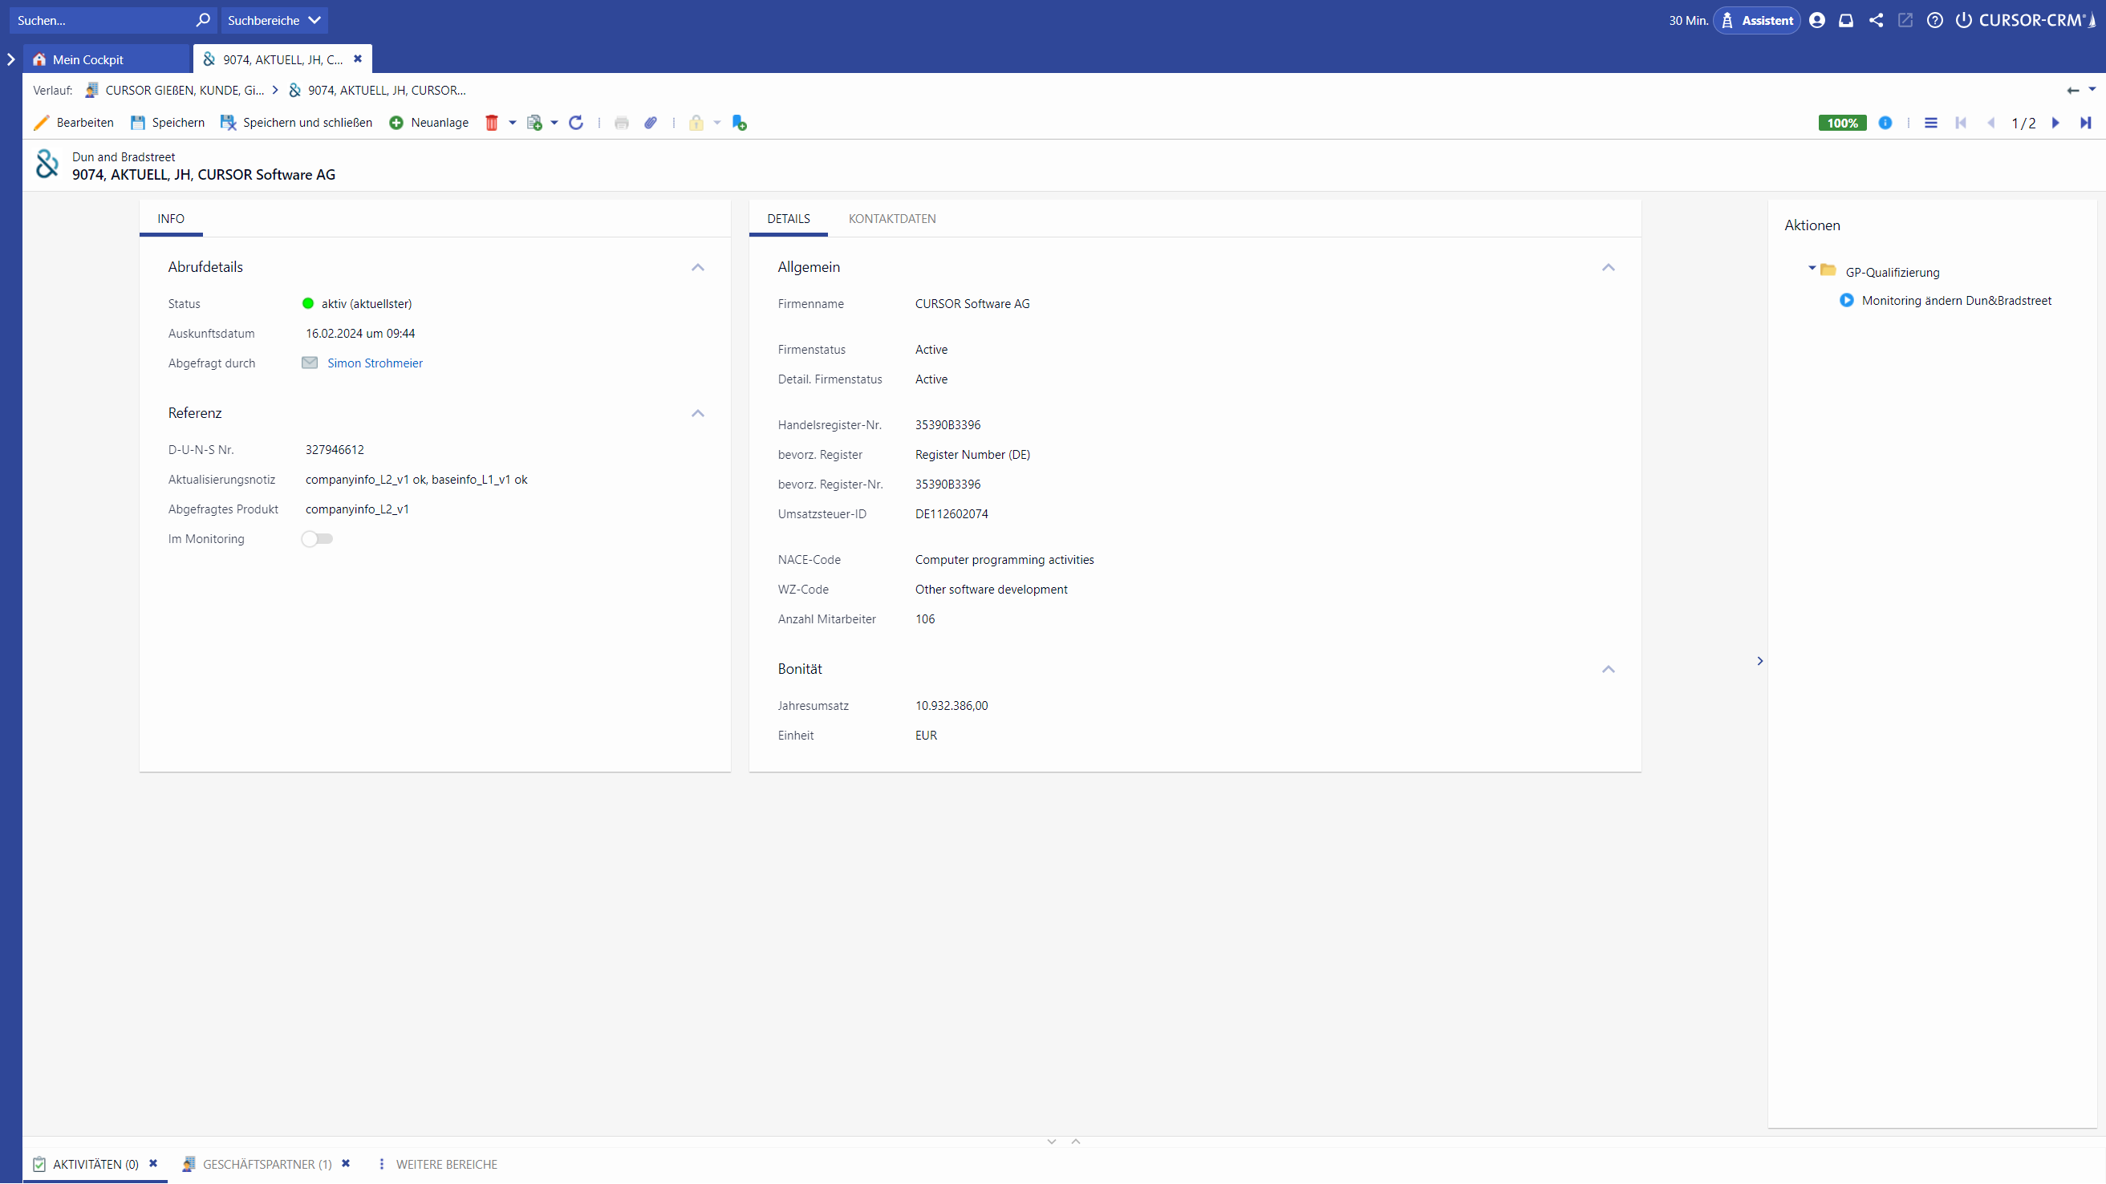Click the Simon Strohmeier link
Screen dimensions: 2106x1184
coord(375,363)
